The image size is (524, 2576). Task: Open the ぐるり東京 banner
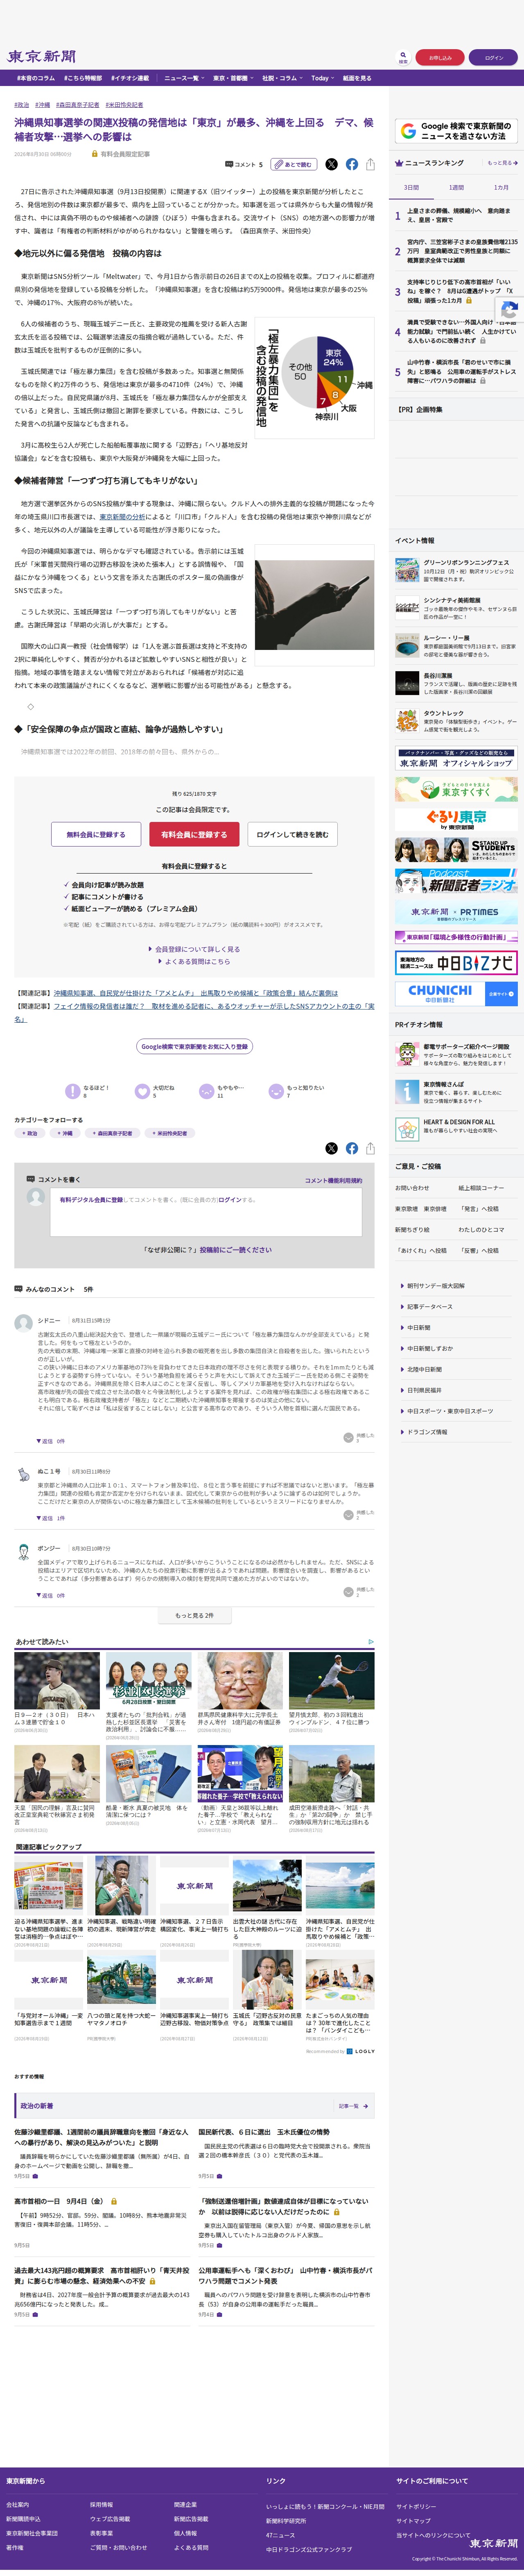(456, 820)
